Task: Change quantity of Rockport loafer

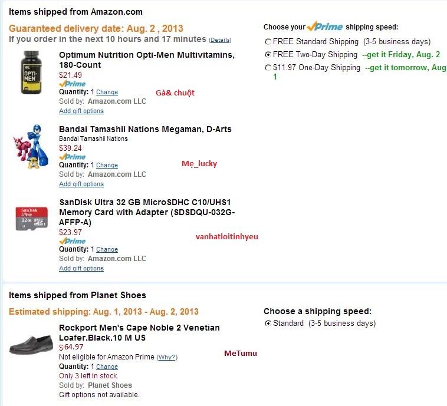Action: (x=107, y=367)
